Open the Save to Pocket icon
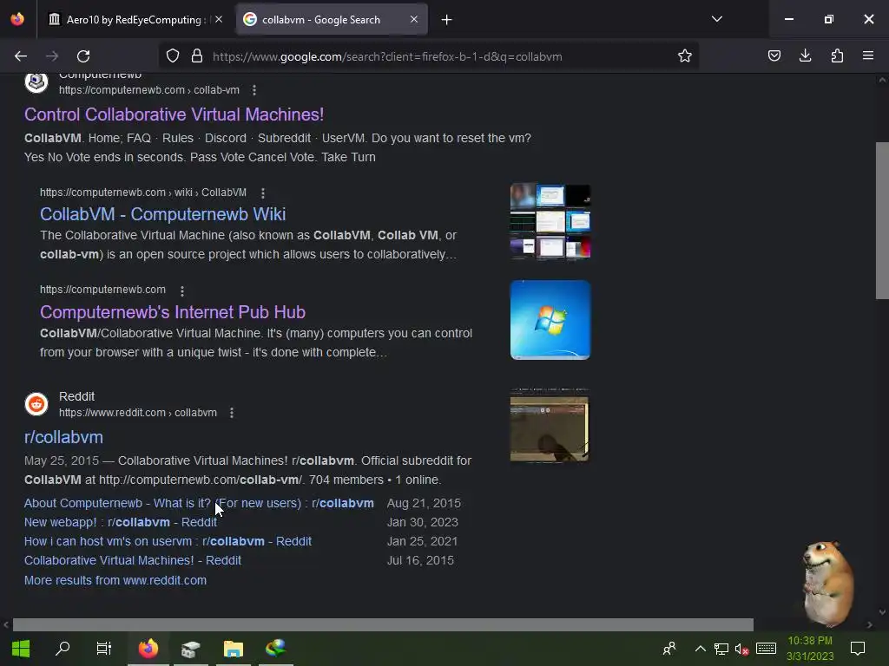 (774, 56)
